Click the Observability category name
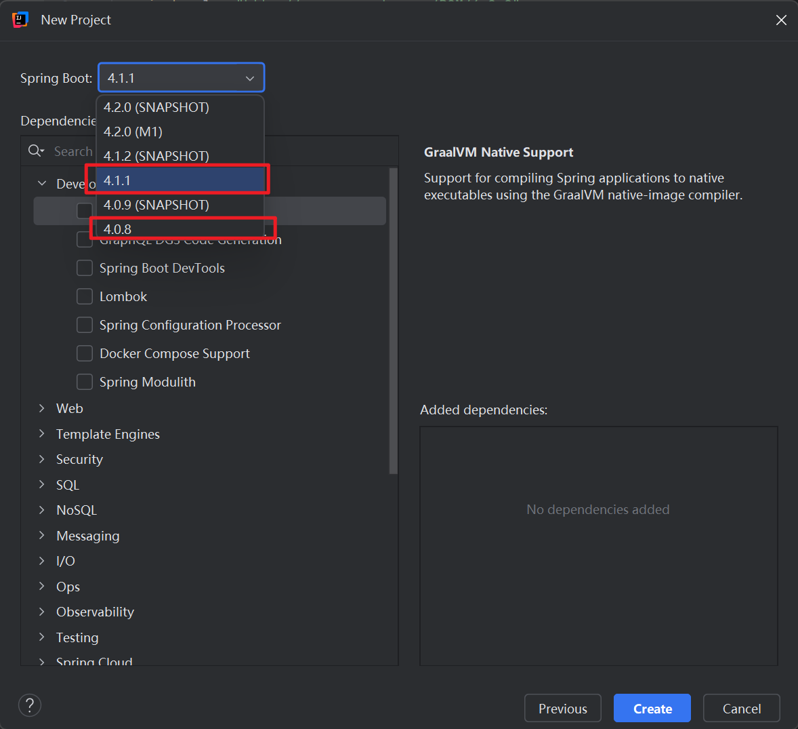798x729 pixels. click(95, 612)
